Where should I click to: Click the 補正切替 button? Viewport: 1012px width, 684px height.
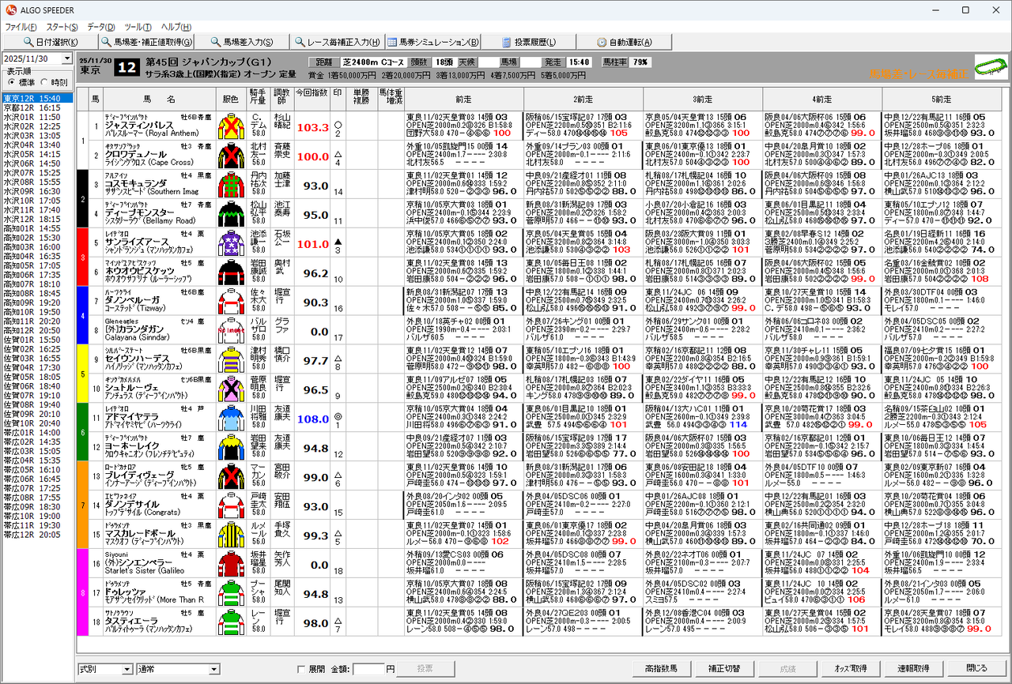pyautogui.click(x=727, y=668)
